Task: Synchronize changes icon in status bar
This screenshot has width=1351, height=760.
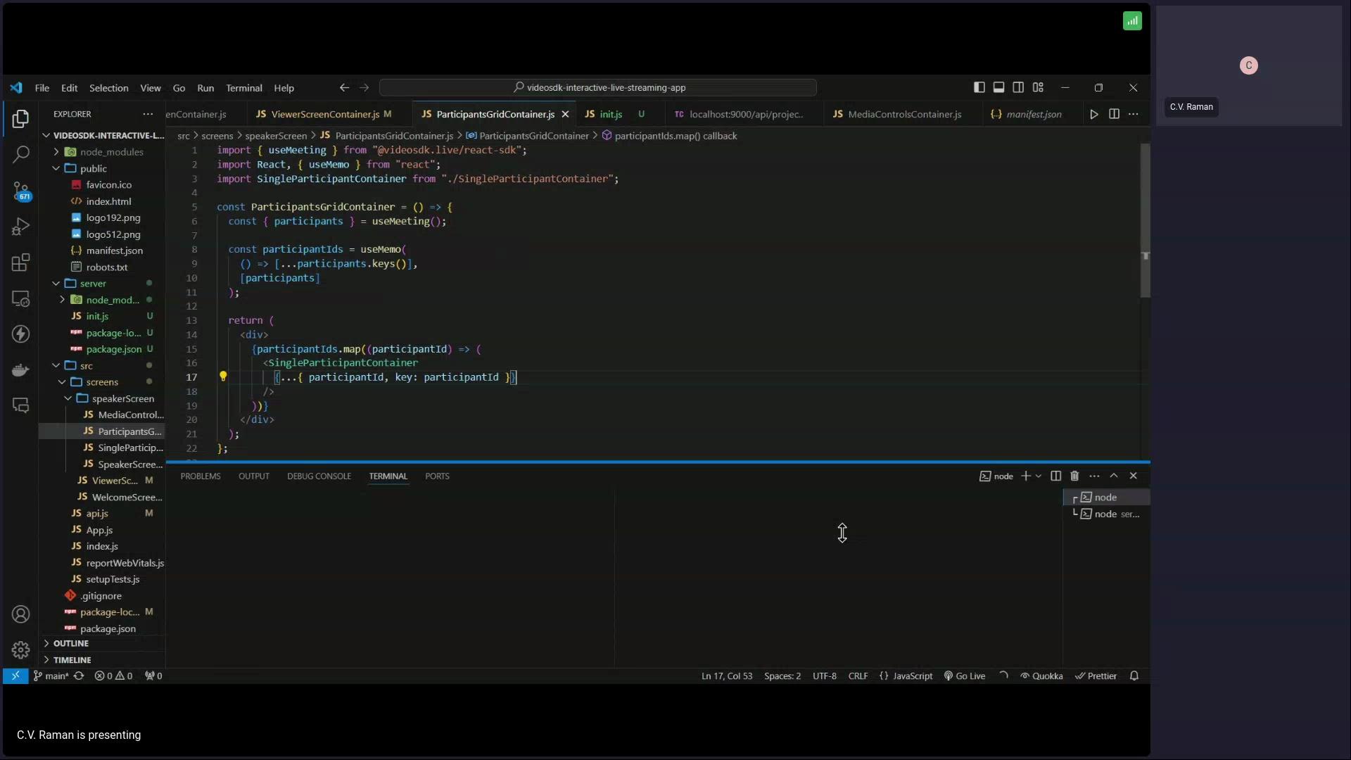Action: tap(79, 676)
